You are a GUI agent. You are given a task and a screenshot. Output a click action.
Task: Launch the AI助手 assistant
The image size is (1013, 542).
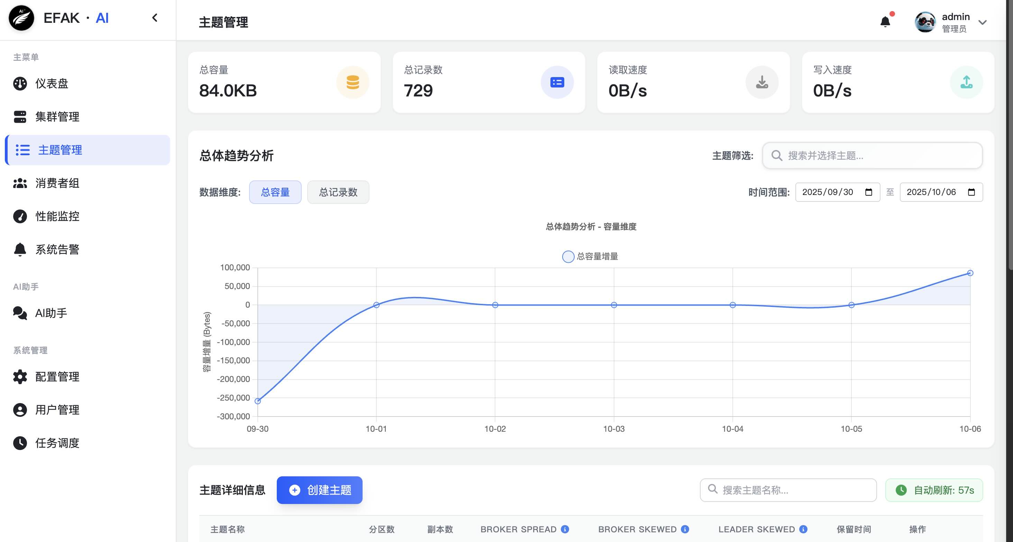pos(51,313)
